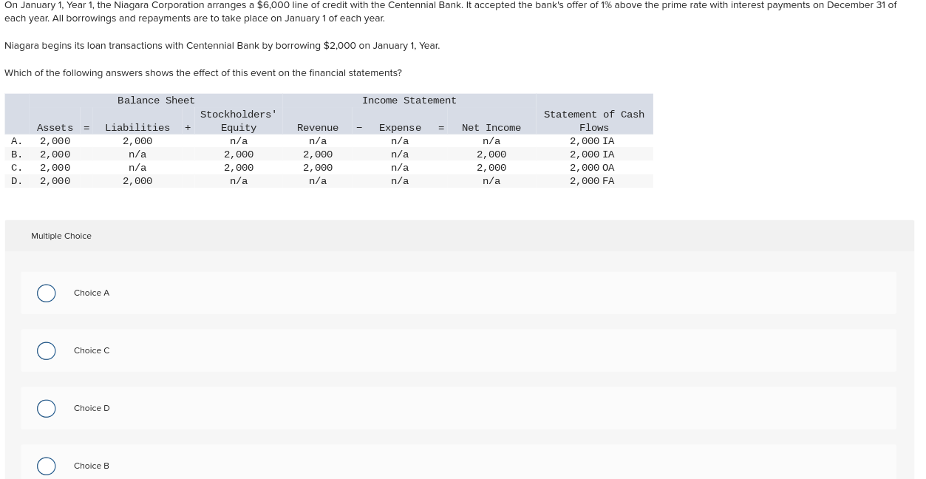Image resolution: width=926 pixels, height=479 pixels.
Task: Click the Choice D answer label
Action: pyautogui.click(x=92, y=408)
